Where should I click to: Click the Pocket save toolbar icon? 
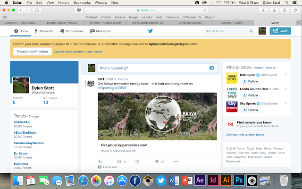coord(79,10)
